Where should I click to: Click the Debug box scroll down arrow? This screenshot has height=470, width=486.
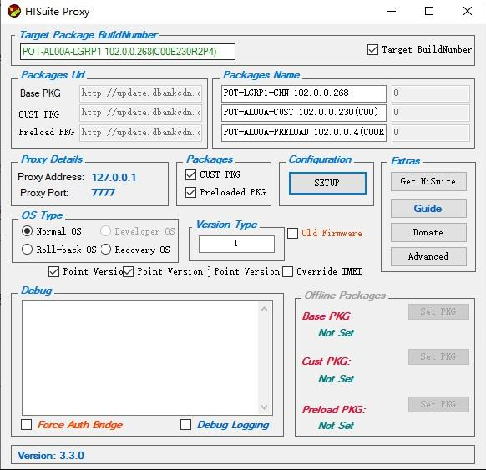point(264,407)
